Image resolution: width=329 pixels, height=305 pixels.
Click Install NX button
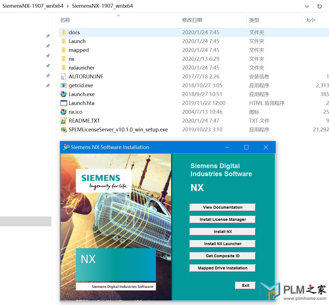(x=223, y=232)
